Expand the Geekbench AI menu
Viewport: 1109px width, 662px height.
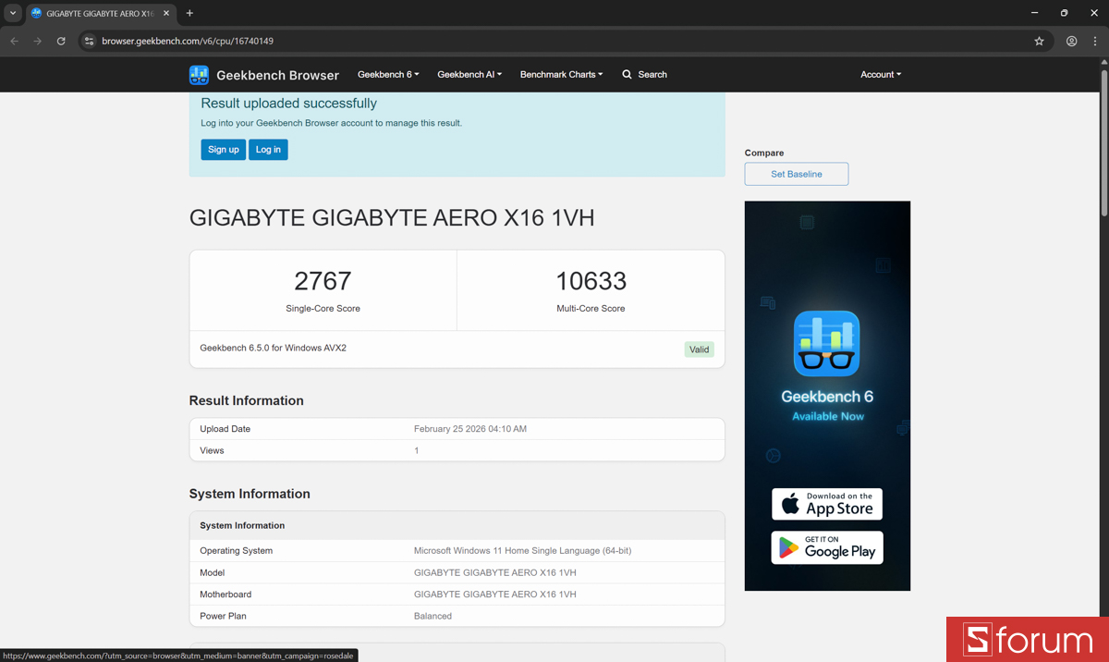coord(469,74)
